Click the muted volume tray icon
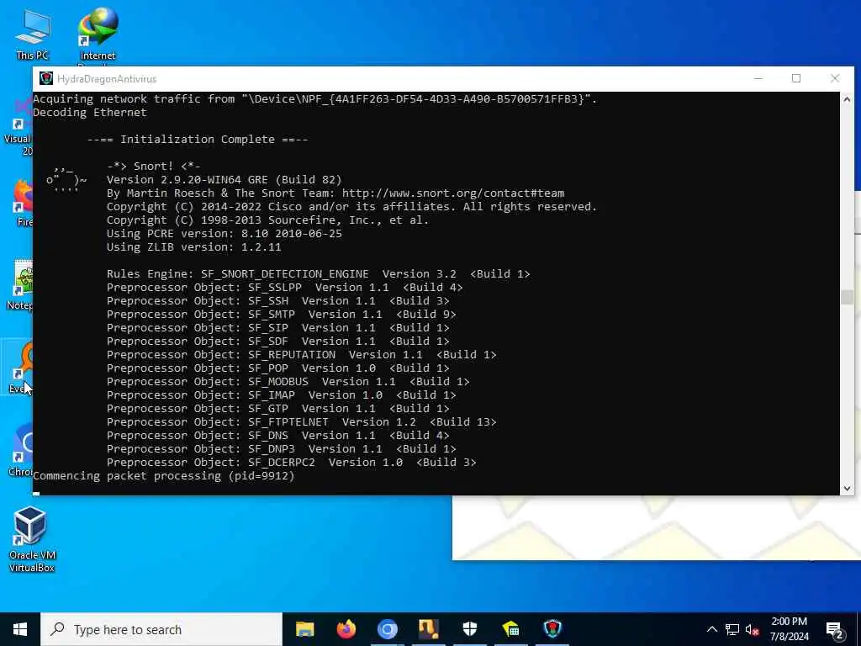 point(752,629)
